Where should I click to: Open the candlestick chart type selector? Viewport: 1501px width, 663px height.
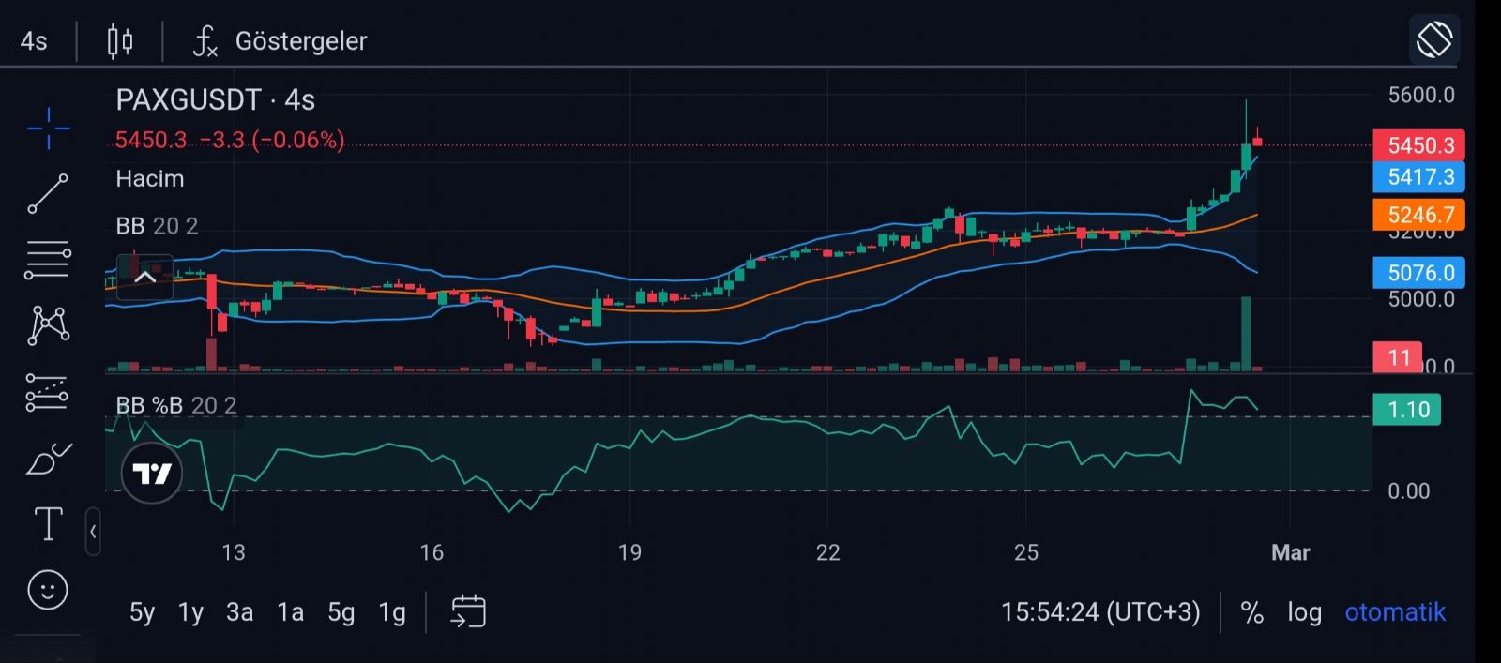coord(120,41)
